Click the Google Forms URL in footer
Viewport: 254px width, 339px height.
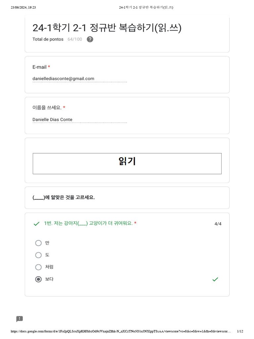121,331
